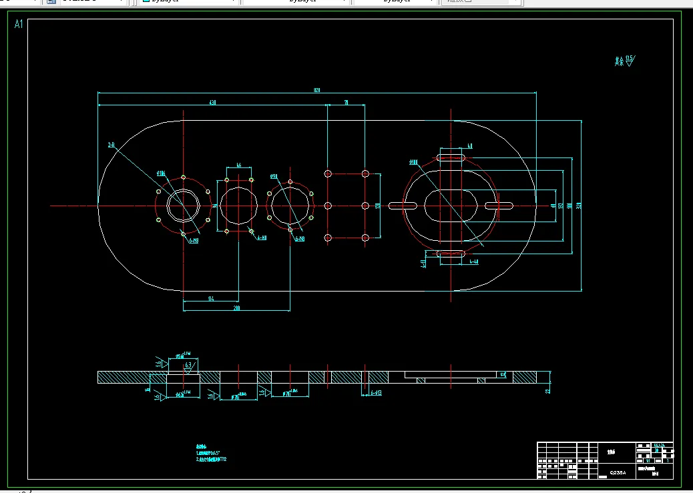The image size is (693, 493).
Task: Select the 821 overall length dimension
Action: point(316,90)
